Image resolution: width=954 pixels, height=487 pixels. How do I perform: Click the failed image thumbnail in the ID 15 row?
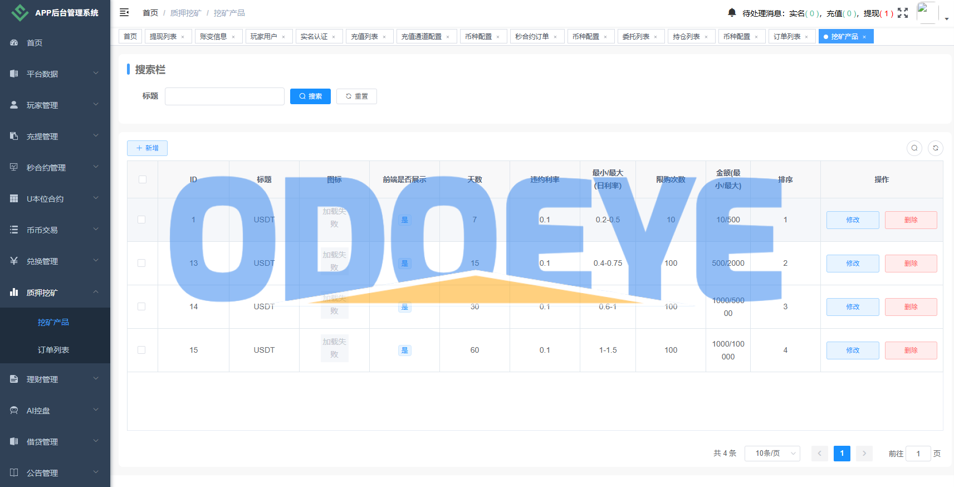click(x=334, y=348)
